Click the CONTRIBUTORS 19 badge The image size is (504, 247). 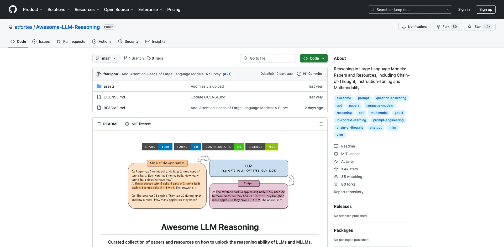click(x=223, y=147)
